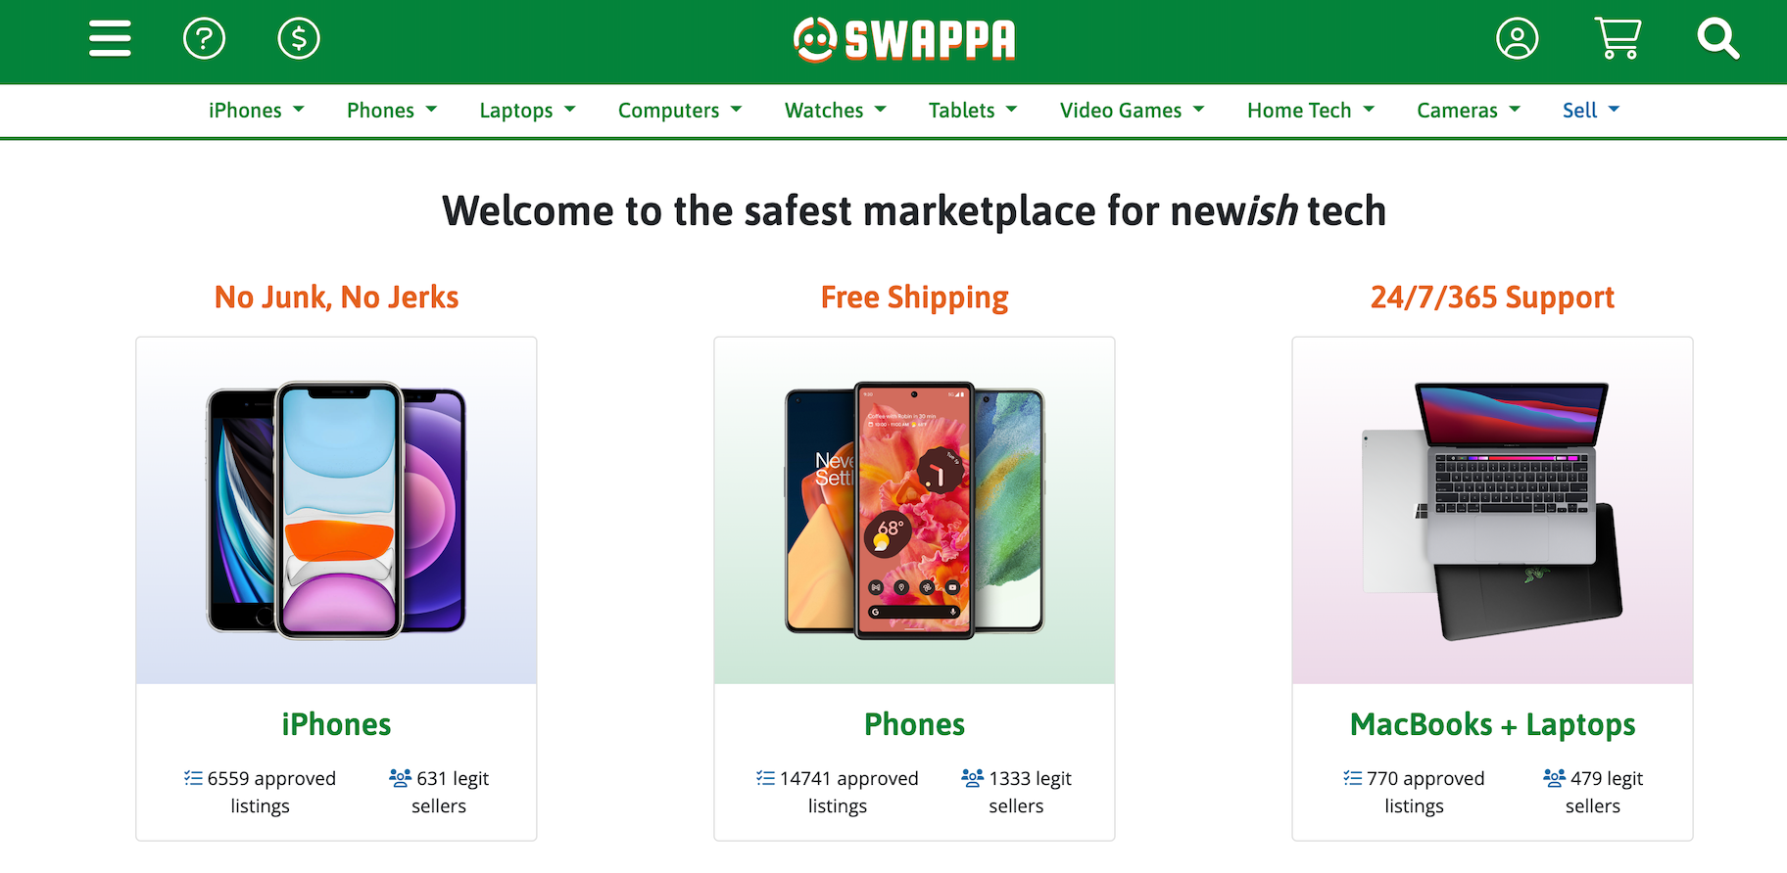The height and width of the screenshot is (873, 1787).
Task: Open the user account icon
Action: (1517, 39)
